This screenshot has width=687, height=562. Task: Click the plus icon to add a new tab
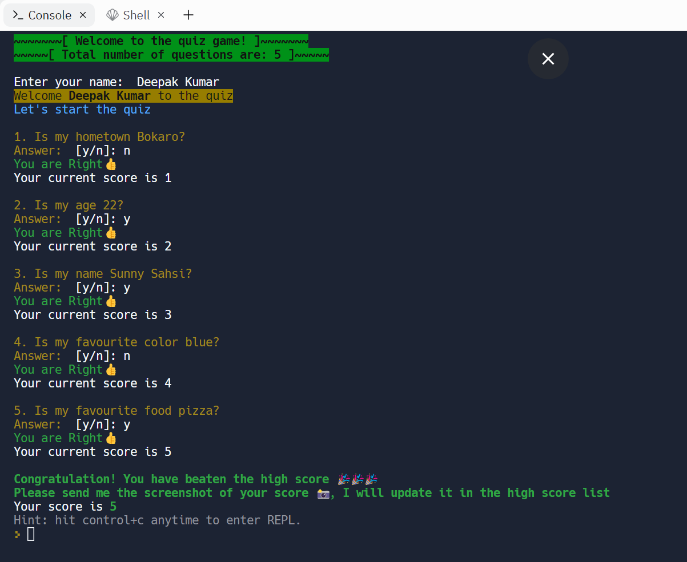tap(188, 15)
